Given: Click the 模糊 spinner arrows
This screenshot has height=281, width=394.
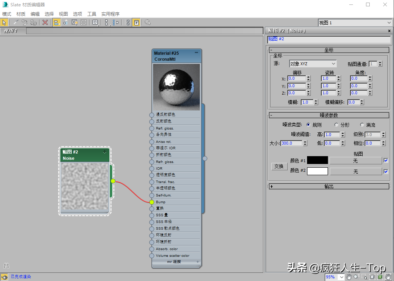Looking at the screenshot, I should coord(316,102).
